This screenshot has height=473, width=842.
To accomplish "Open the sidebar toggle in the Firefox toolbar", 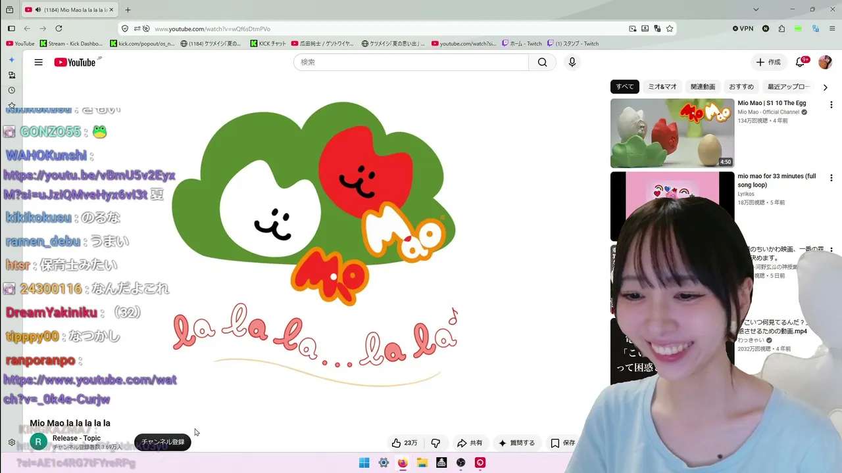I will [x=11, y=29].
